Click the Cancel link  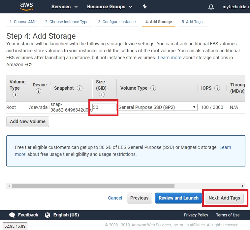[115, 198]
